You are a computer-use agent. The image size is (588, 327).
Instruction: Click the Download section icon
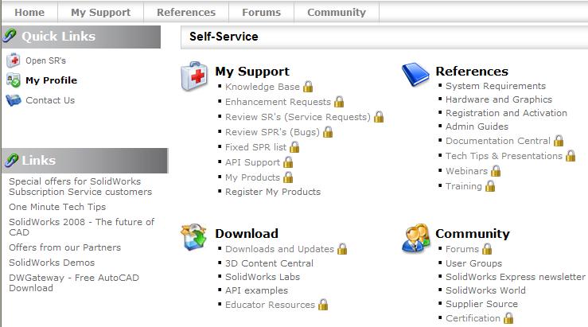195,238
